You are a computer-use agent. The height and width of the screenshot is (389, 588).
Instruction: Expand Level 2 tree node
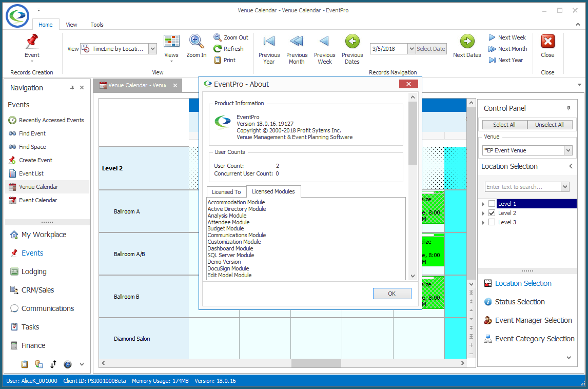click(x=483, y=213)
